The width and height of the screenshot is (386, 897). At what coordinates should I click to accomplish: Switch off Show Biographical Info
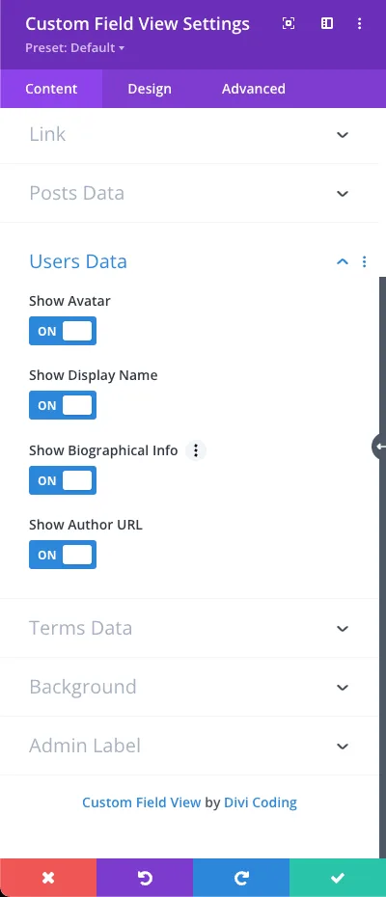[x=63, y=480]
